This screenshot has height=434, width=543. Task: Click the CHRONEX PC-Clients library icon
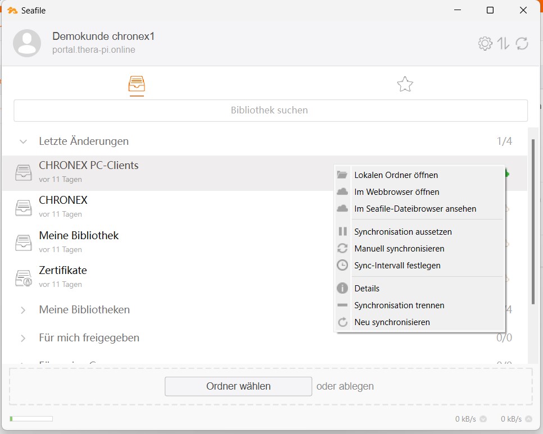[x=24, y=172]
